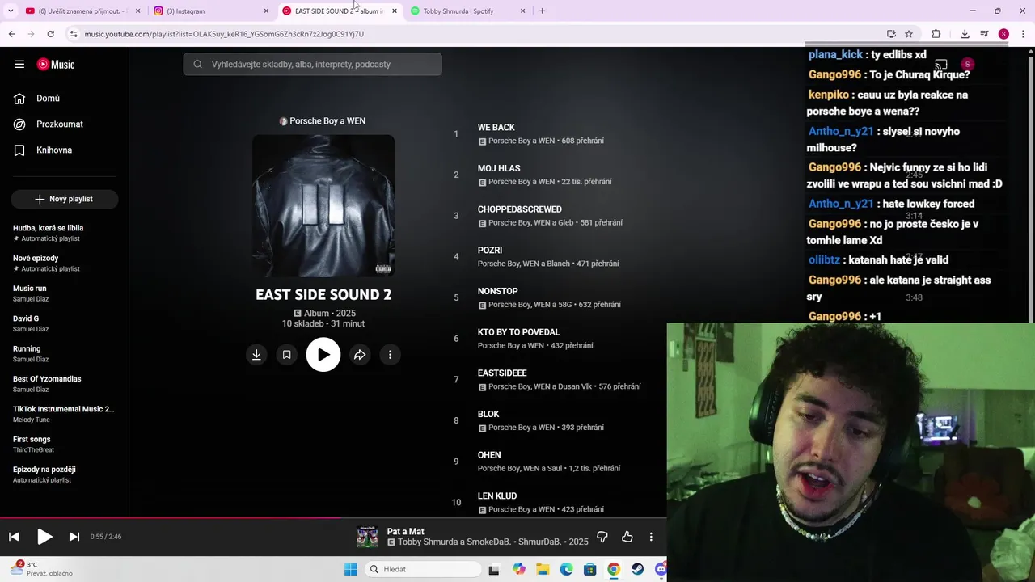Open the album cover artwork

coord(323,205)
